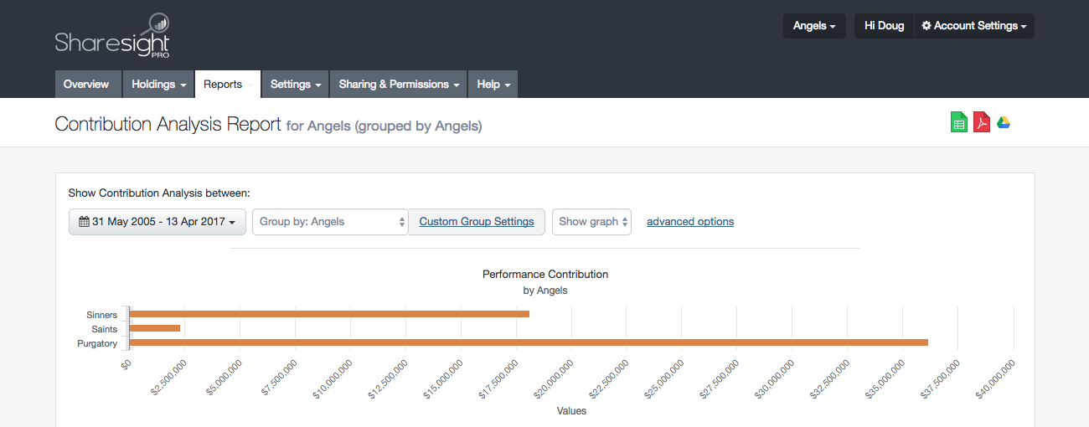1089x427 pixels.
Task: Click the Sinners axis label
Action: coord(101,315)
